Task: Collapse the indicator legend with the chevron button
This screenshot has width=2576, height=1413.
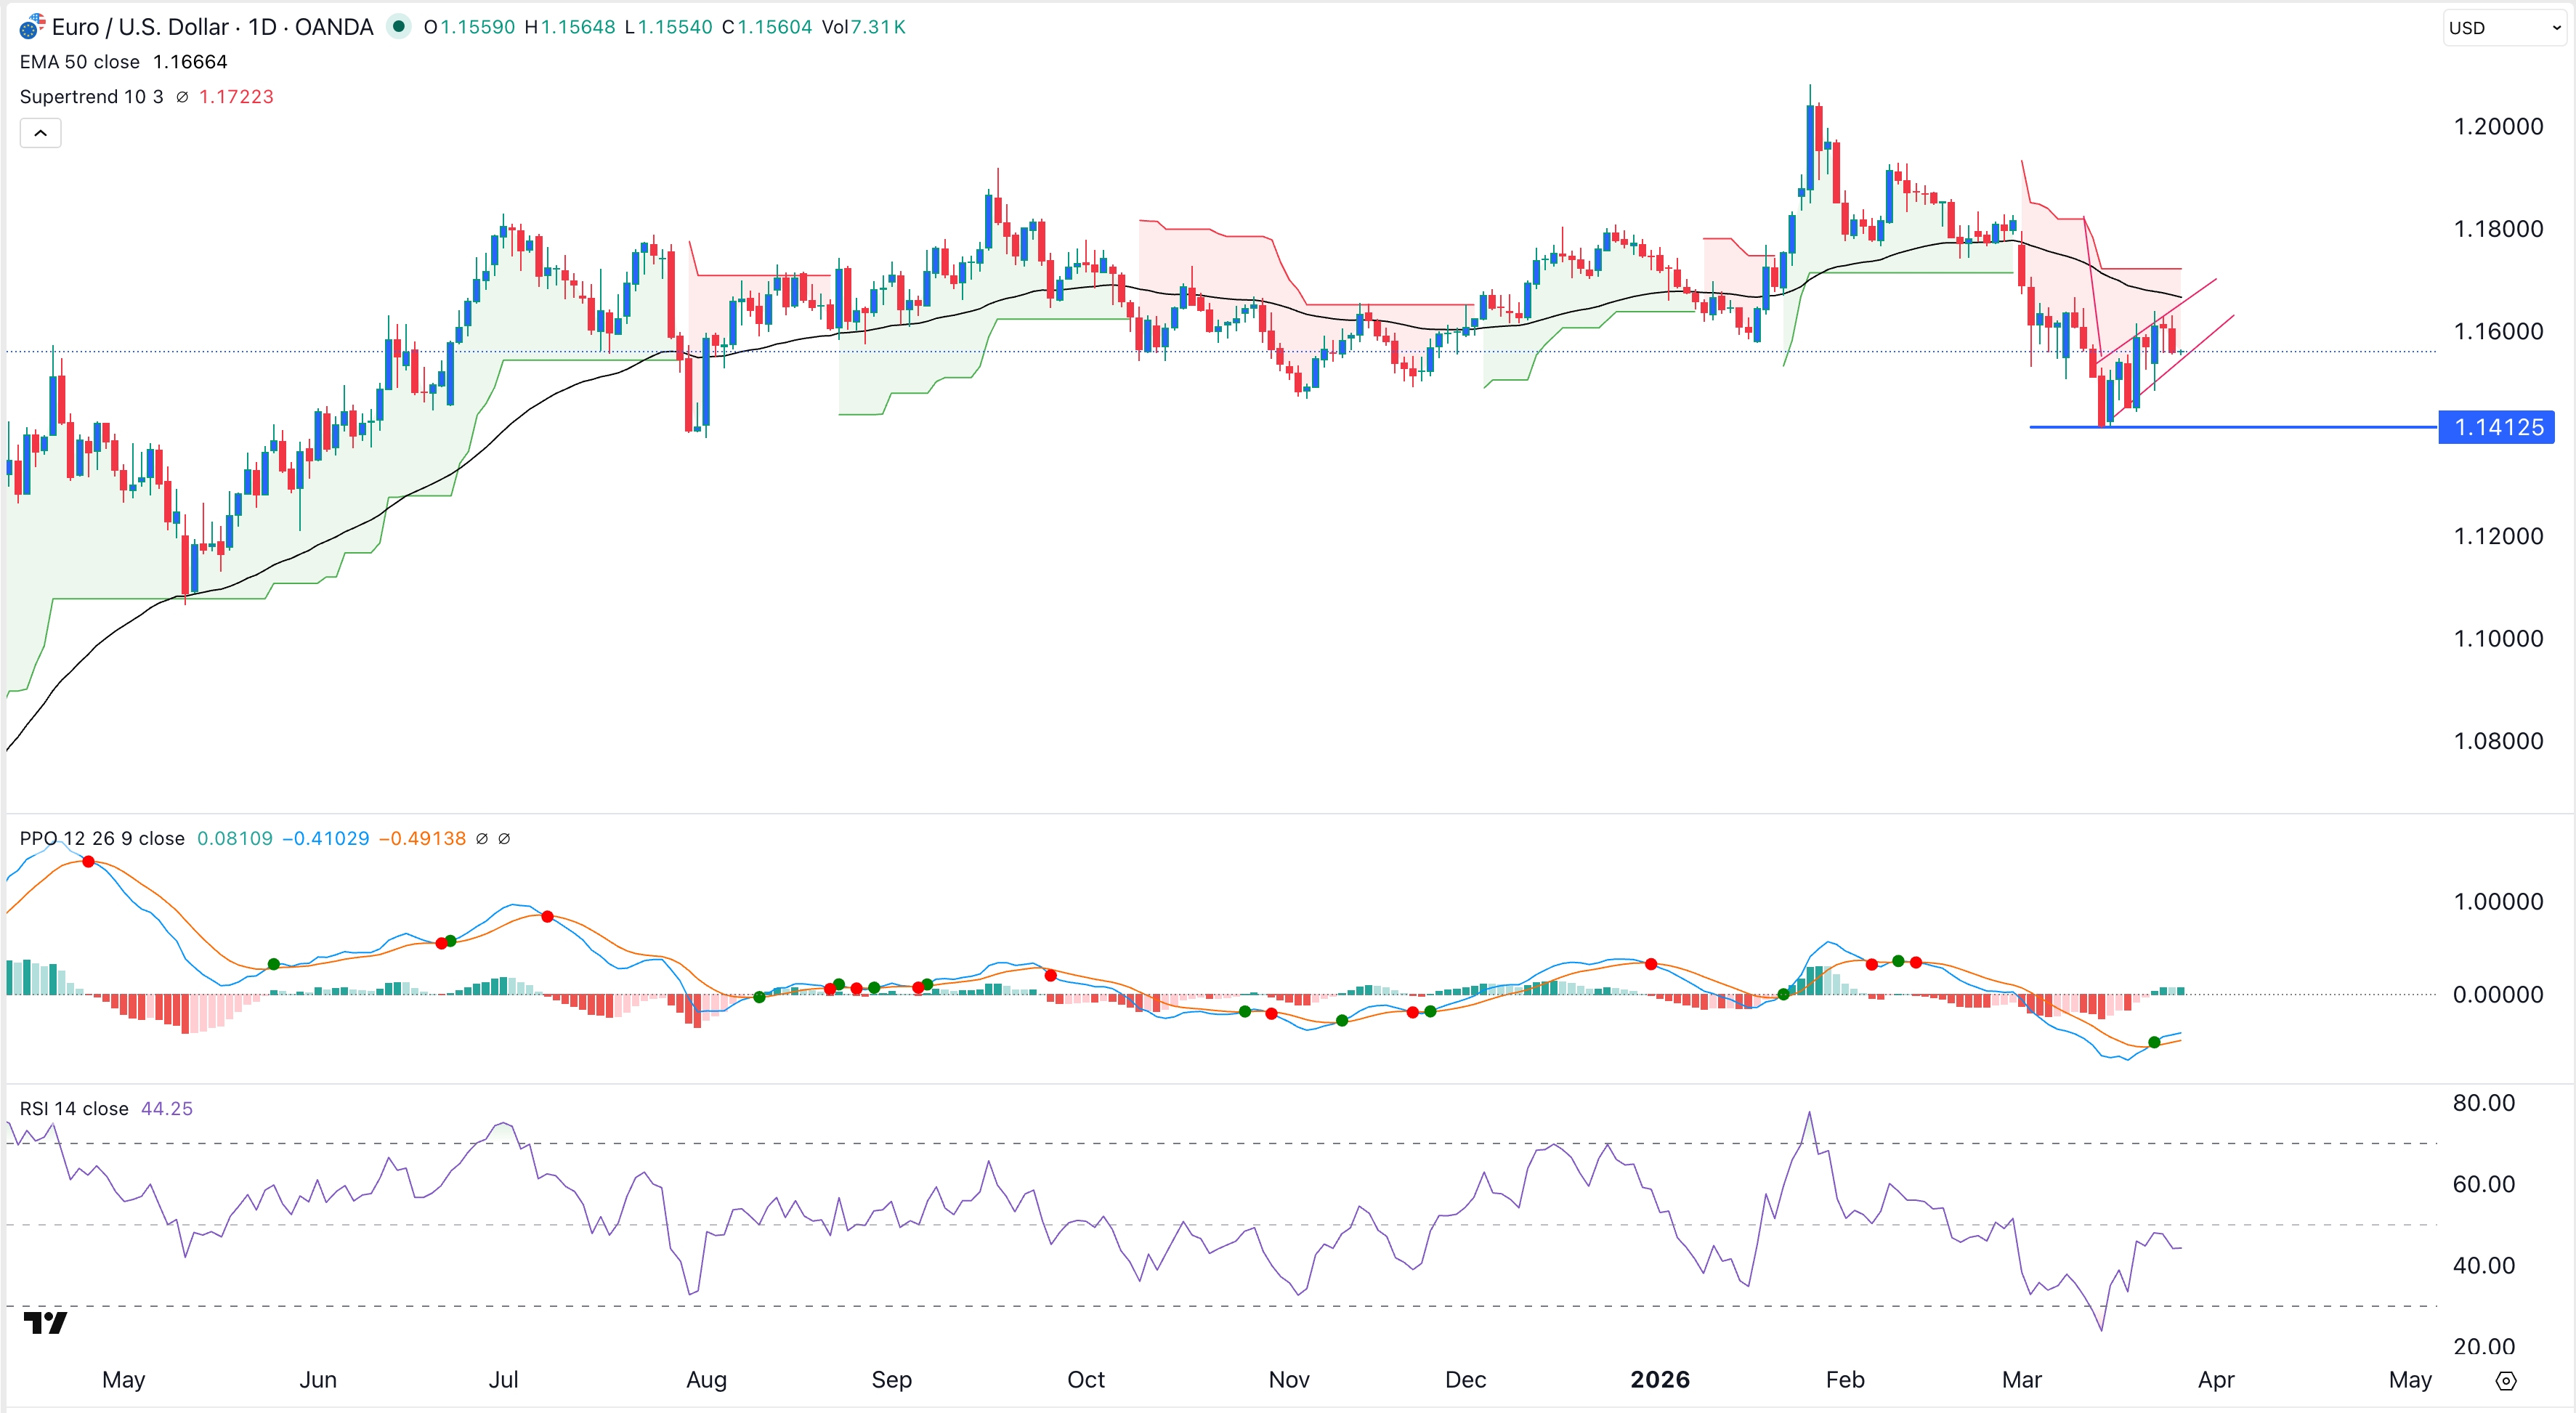Action: [x=40, y=132]
